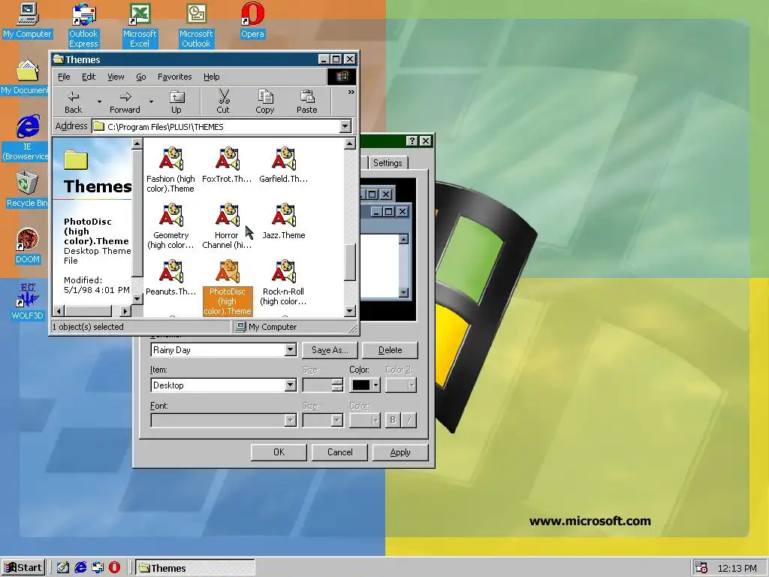Apply the appearance changes

[x=400, y=452]
